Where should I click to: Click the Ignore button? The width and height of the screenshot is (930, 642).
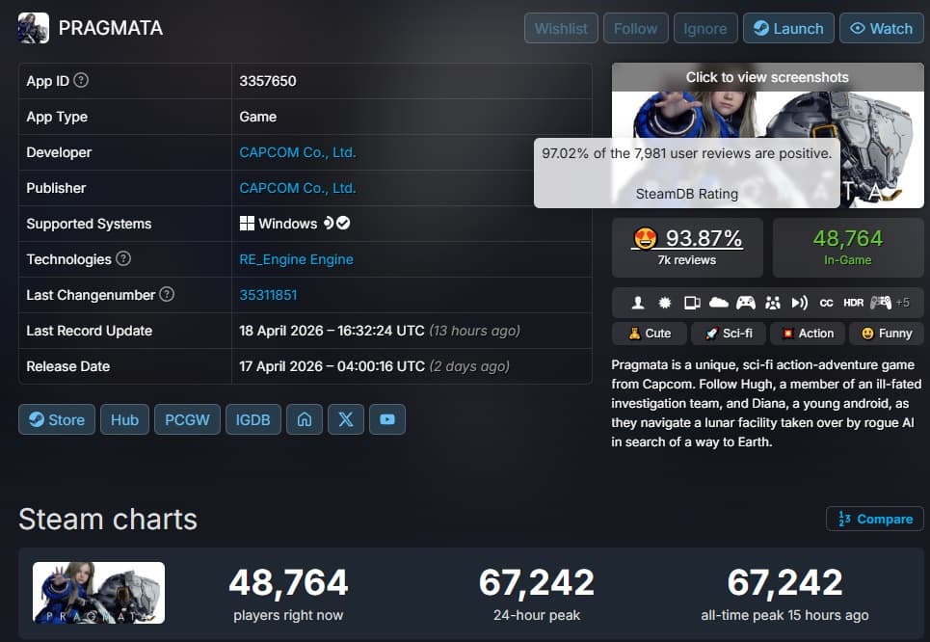(705, 29)
